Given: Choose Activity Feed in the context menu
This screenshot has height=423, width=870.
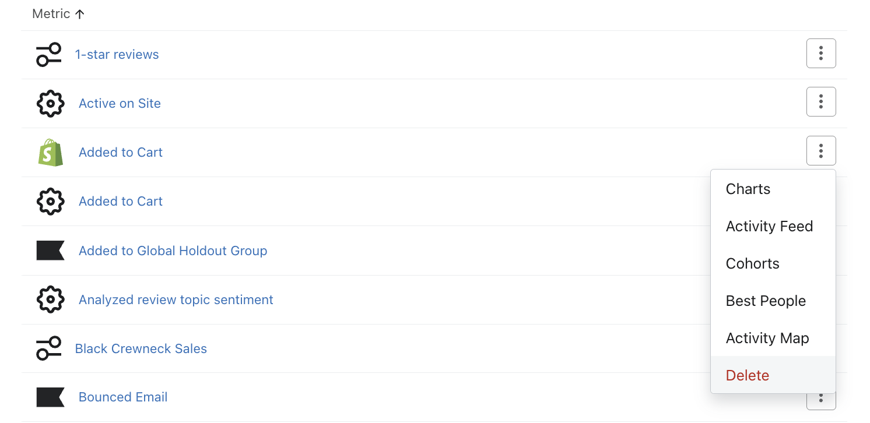Looking at the screenshot, I should pyautogui.click(x=769, y=226).
